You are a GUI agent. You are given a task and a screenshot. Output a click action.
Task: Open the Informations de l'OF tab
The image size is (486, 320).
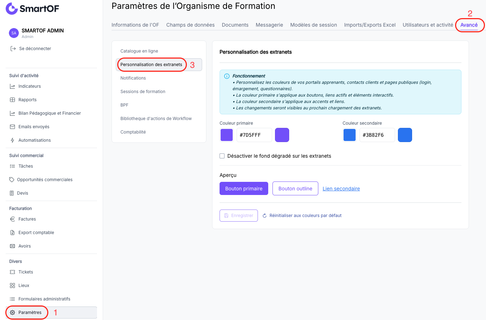click(135, 25)
